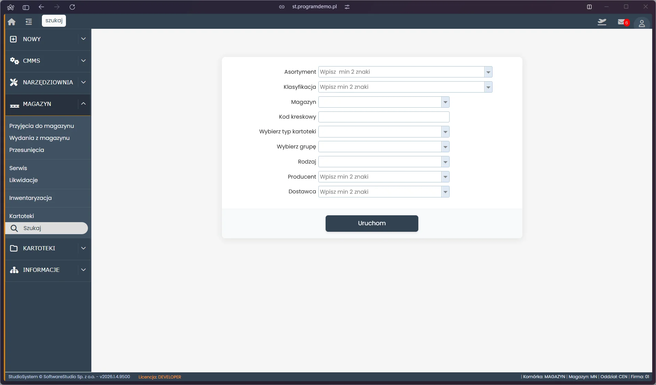This screenshot has height=385, width=656.
Task: Open Likwidacje menu item
Action: click(24, 180)
